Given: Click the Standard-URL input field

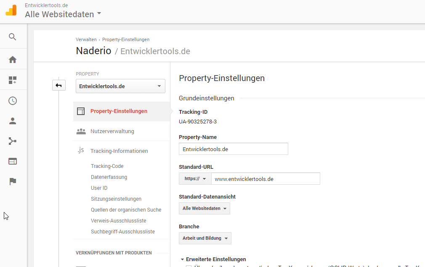Looking at the screenshot, I should 266,178.
